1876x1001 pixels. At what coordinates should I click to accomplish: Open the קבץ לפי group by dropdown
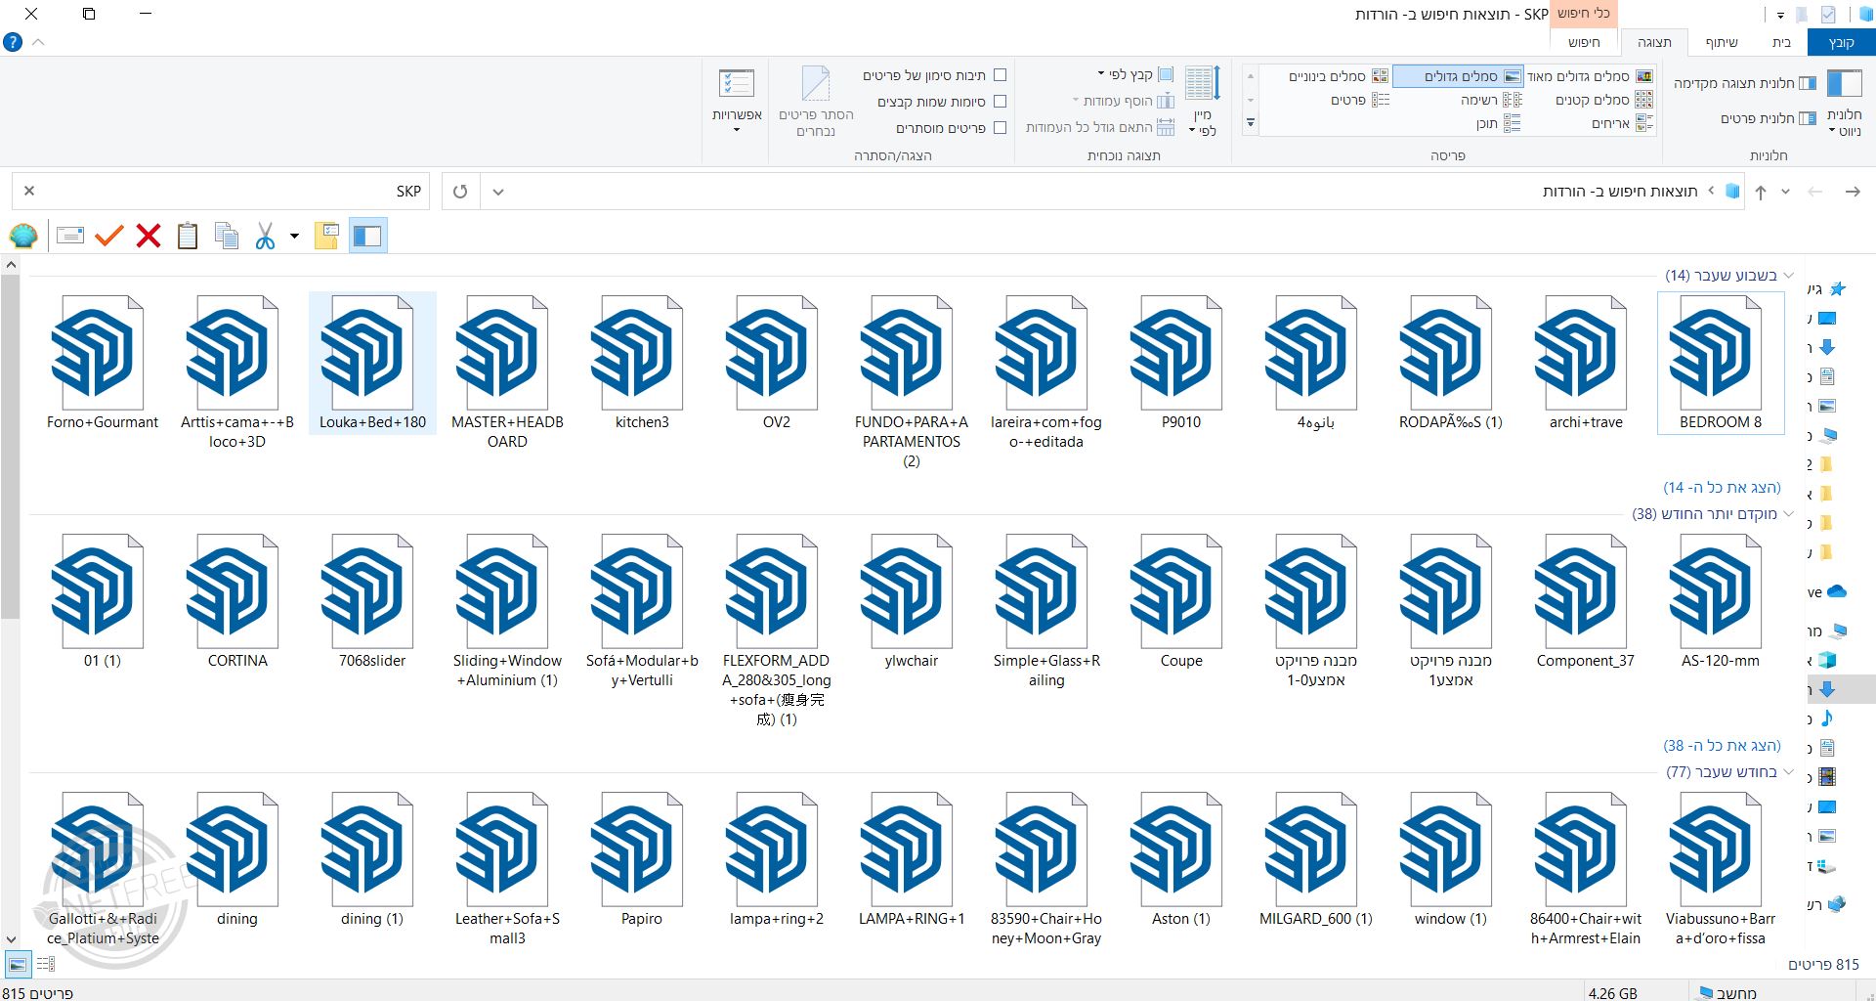coord(1135,74)
